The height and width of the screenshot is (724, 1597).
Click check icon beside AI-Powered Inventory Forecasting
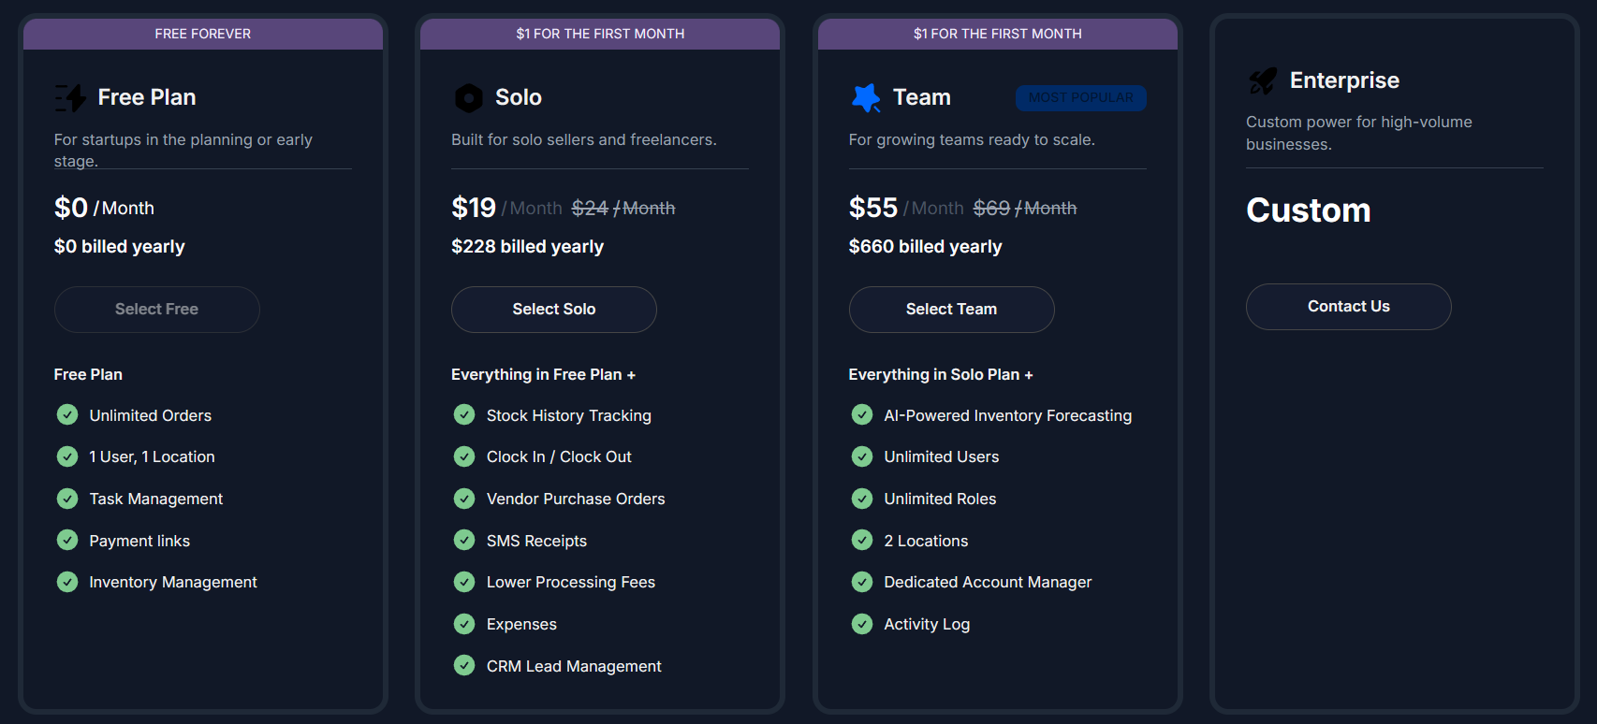[x=862, y=414]
